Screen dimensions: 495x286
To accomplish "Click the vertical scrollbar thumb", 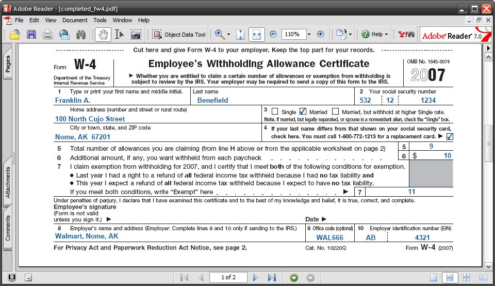I will (x=488, y=144).
